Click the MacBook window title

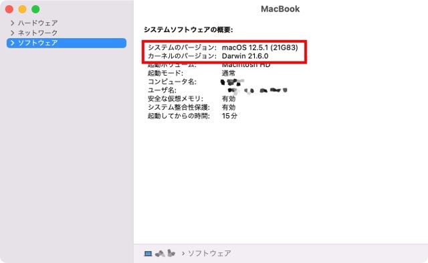point(280,9)
